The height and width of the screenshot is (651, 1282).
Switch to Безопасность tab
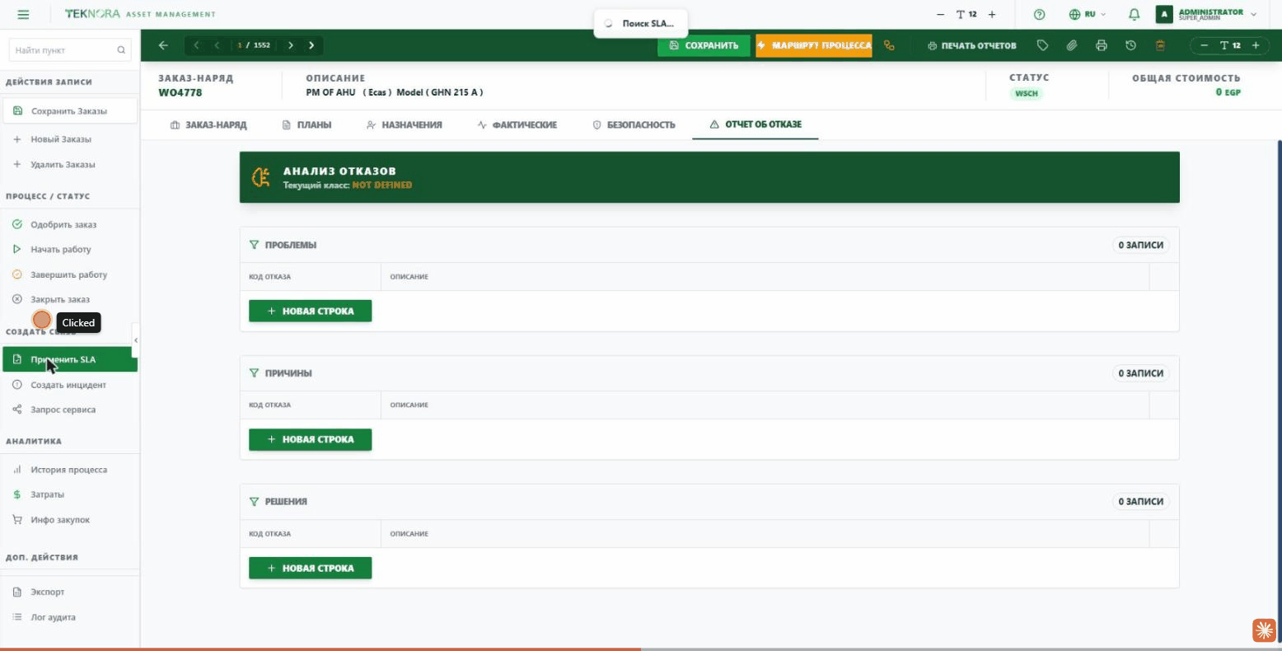click(x=634, y=124)
